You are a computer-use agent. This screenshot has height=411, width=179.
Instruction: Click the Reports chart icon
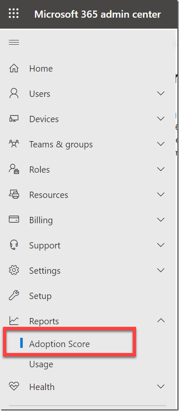(x=14, y=321)
